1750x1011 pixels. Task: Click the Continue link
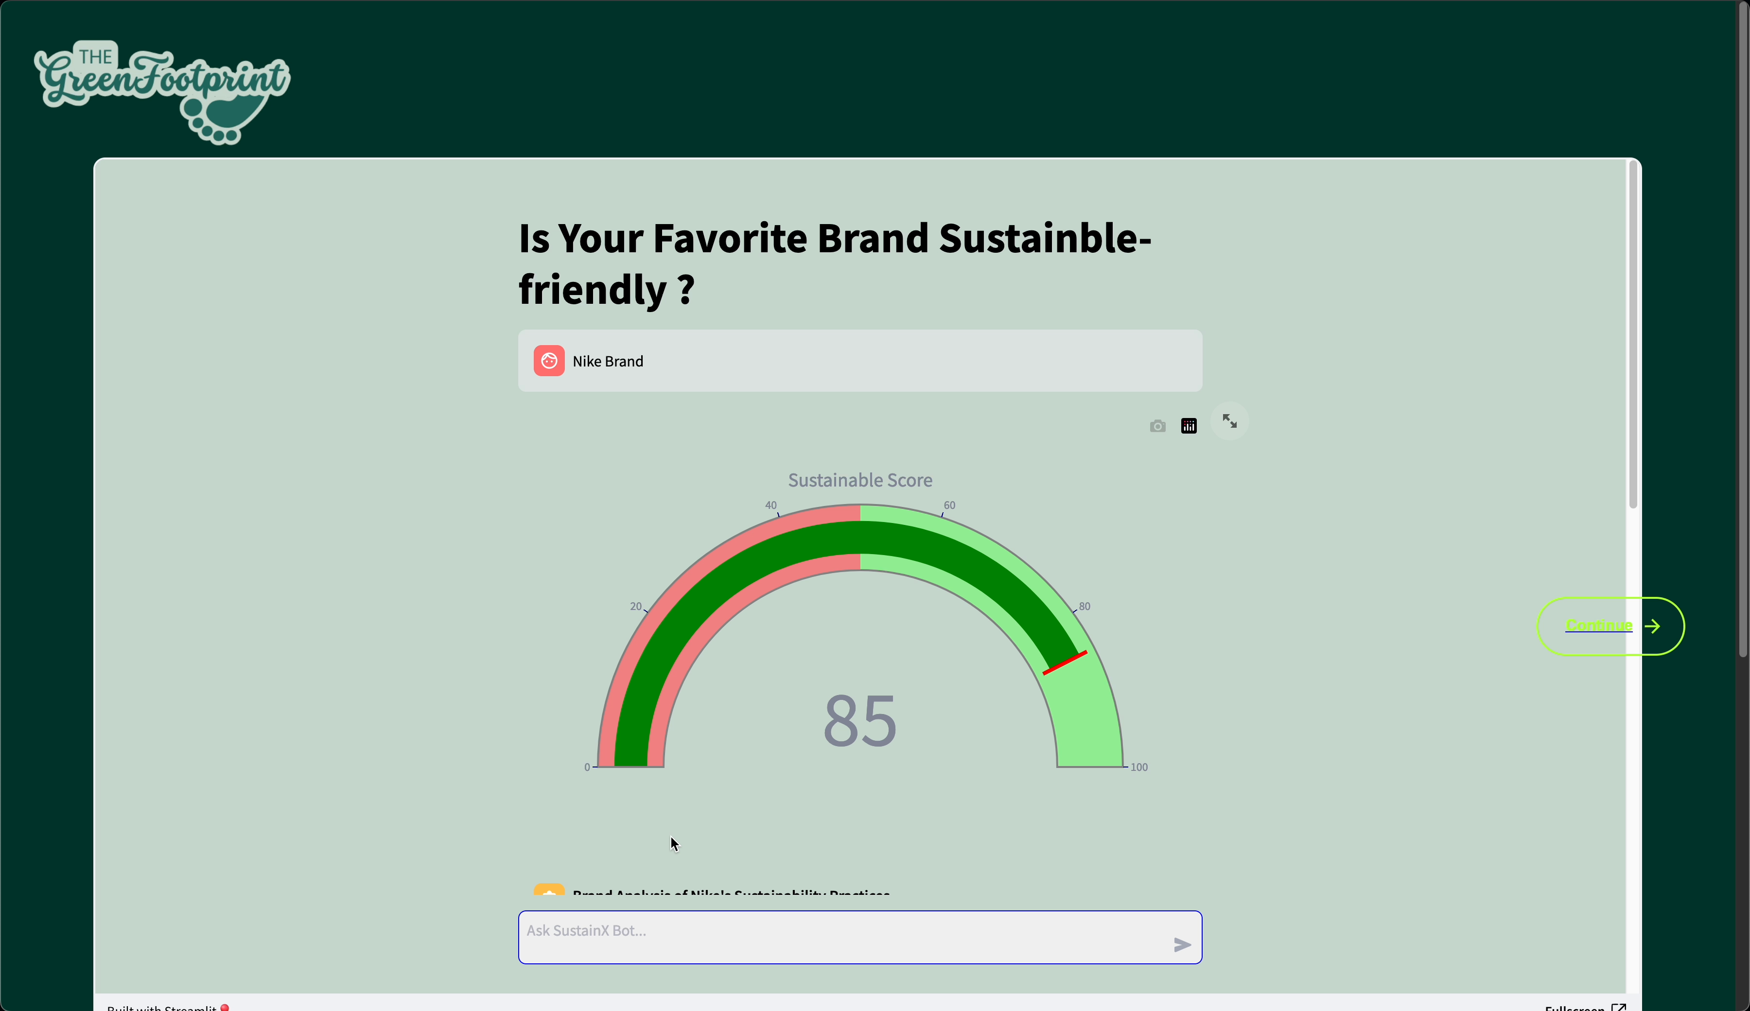[1598, 626]
